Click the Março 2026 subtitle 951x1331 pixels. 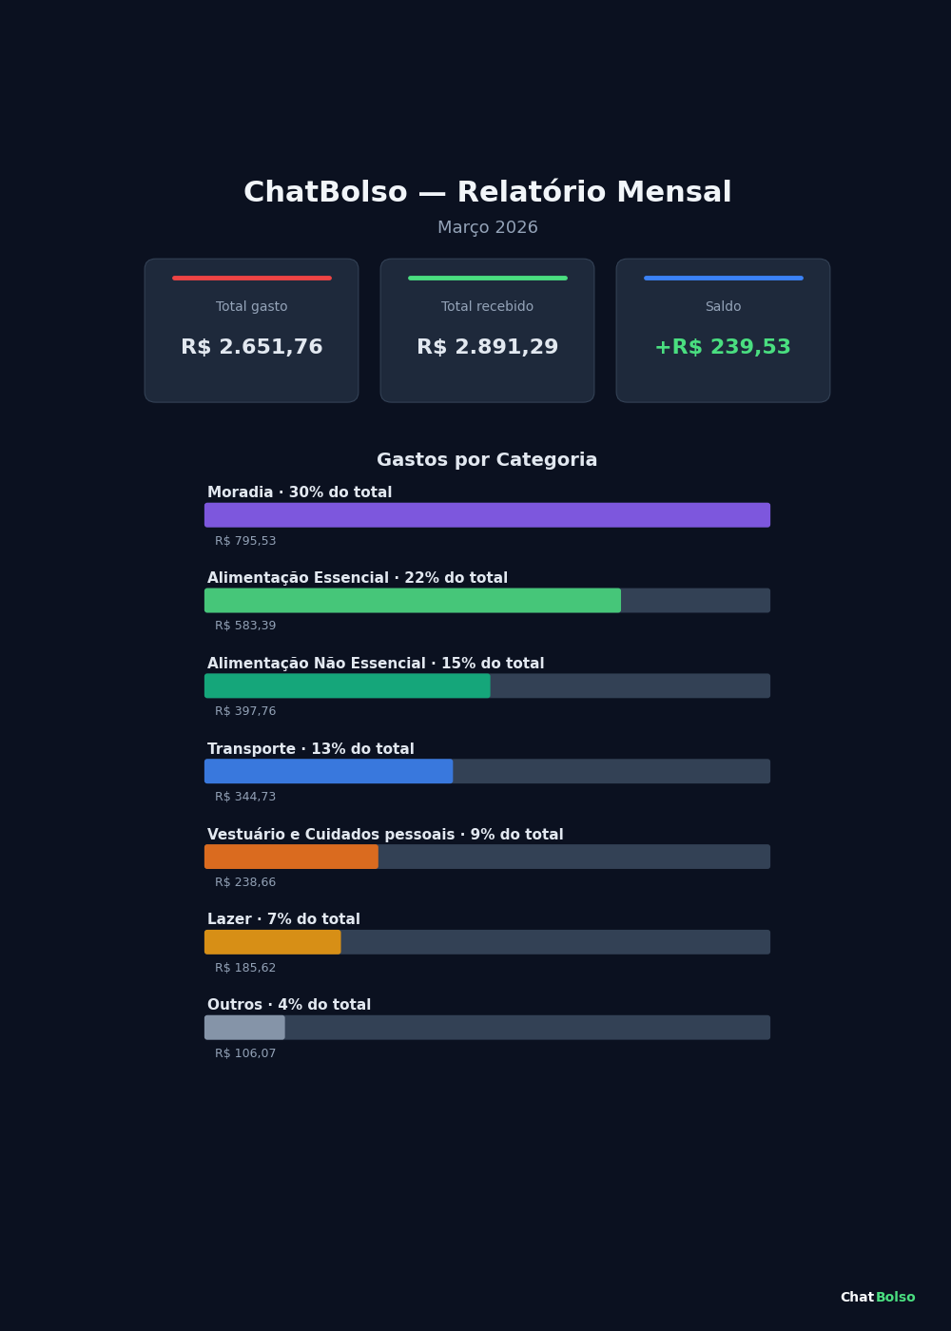(487, 228)
